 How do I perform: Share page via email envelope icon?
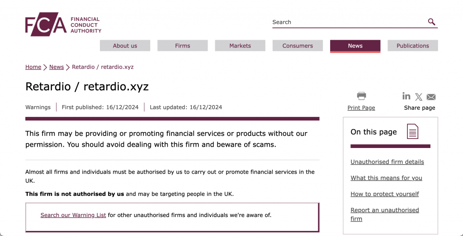(431, 97)
